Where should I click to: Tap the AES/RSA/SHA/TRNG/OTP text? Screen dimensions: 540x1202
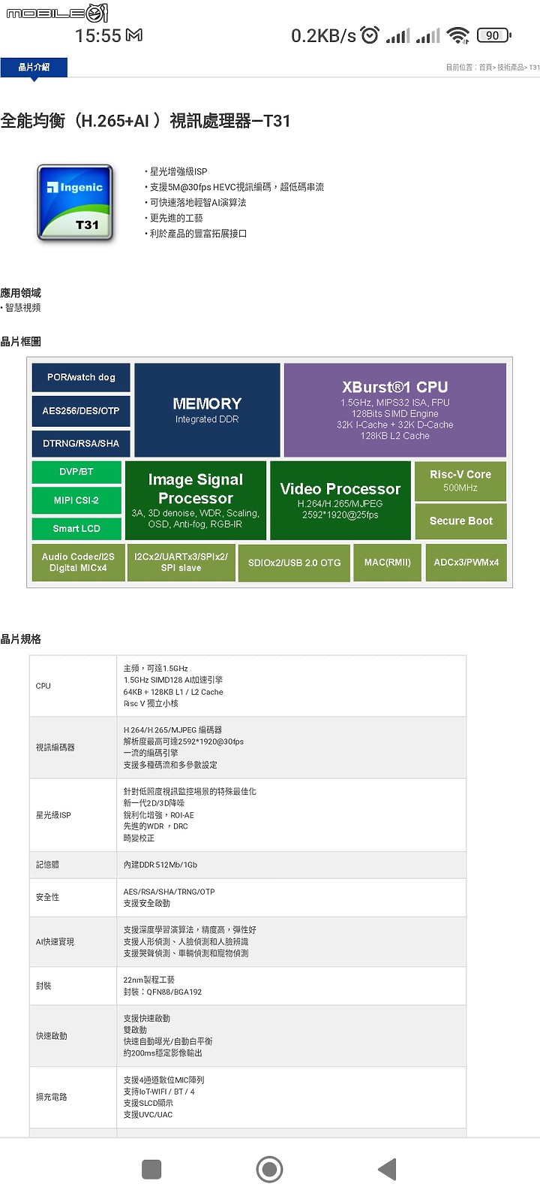(x=169, y=892)
